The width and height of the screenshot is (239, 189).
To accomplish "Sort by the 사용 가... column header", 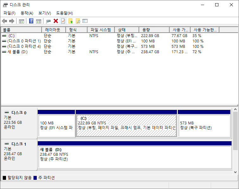I will tap(180, 30).
